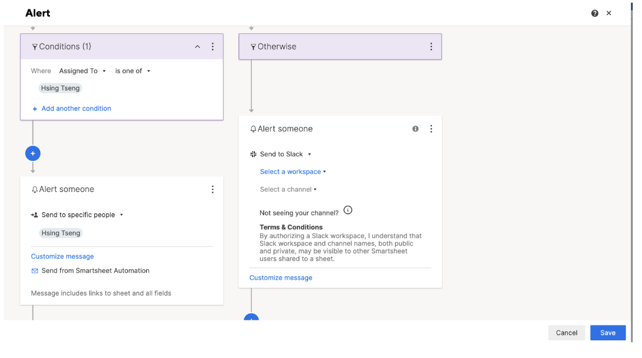Click the plus icon before Add another condition
This screenshot has height=358, width=642.
point(35,109)
